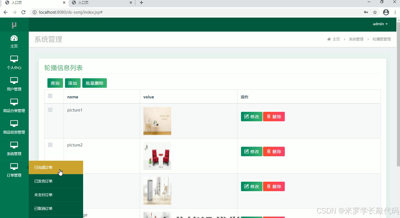Open 系统管理 in the sidebar

point(14,149)
